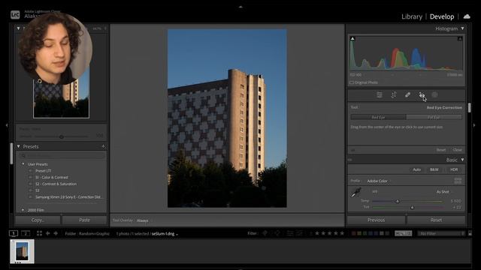Apply the S3 preset
Viewport: 481px width, 270px height.
click(x=38, y=190)
